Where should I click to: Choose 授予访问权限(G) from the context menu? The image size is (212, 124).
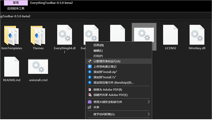click(119, 114)
